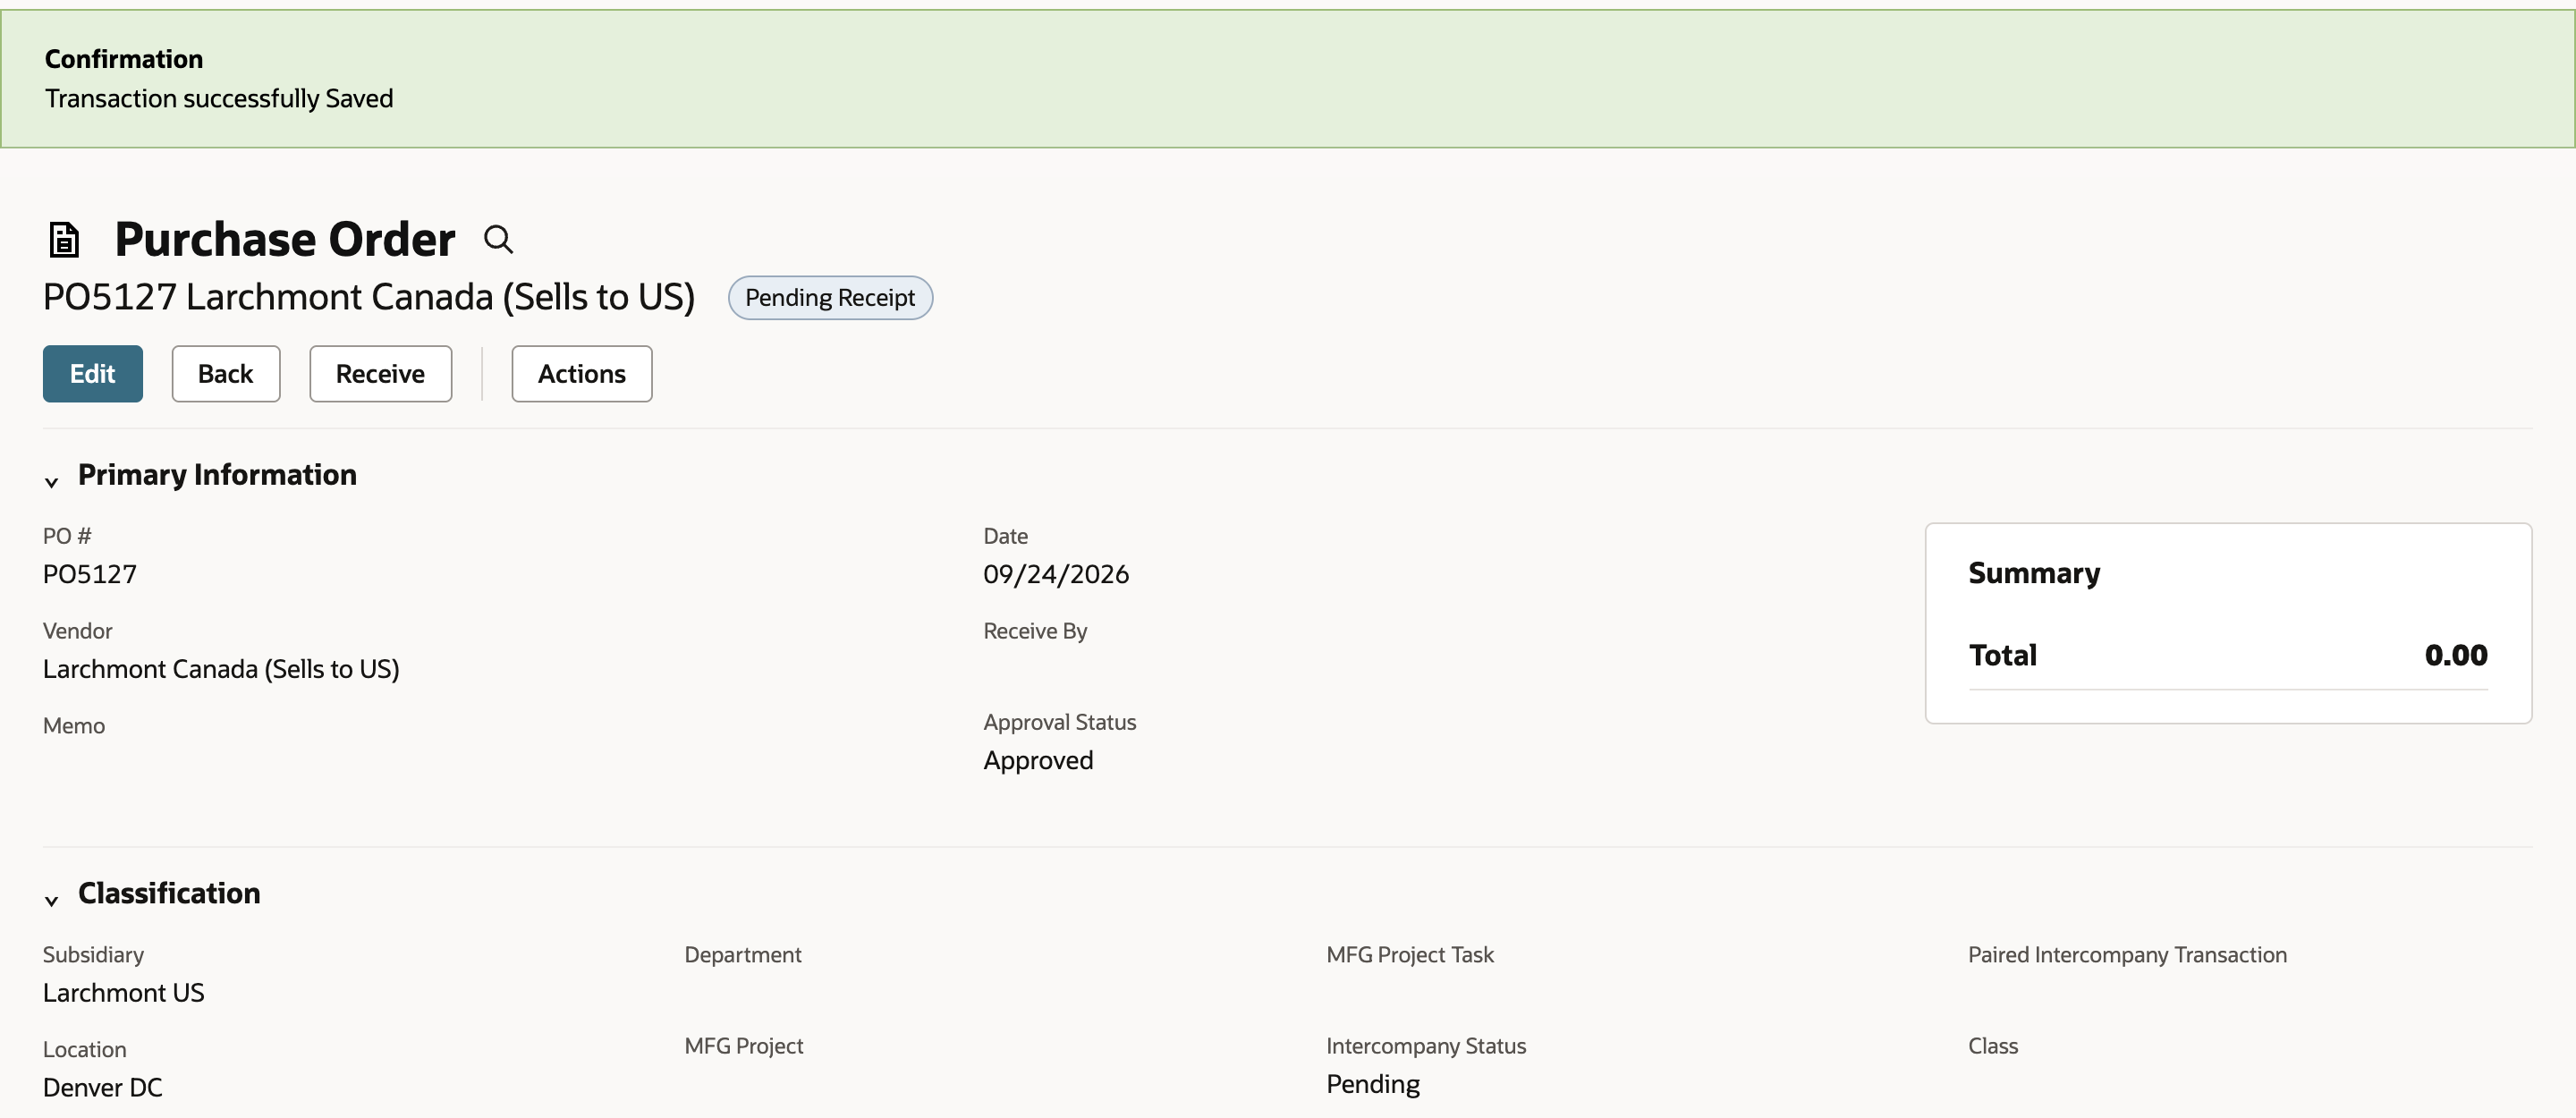Collapse the Classification section
This screenshot has height=1118, width=2576.
pos(51,900)
